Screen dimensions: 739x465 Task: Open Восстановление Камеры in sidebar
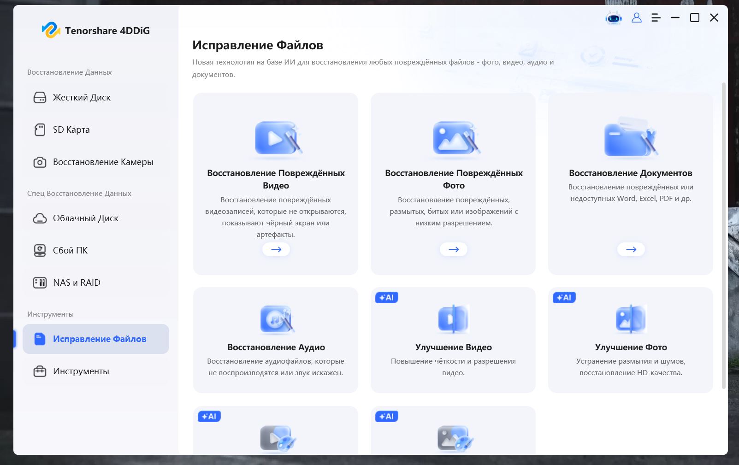[x=96, y=162]
